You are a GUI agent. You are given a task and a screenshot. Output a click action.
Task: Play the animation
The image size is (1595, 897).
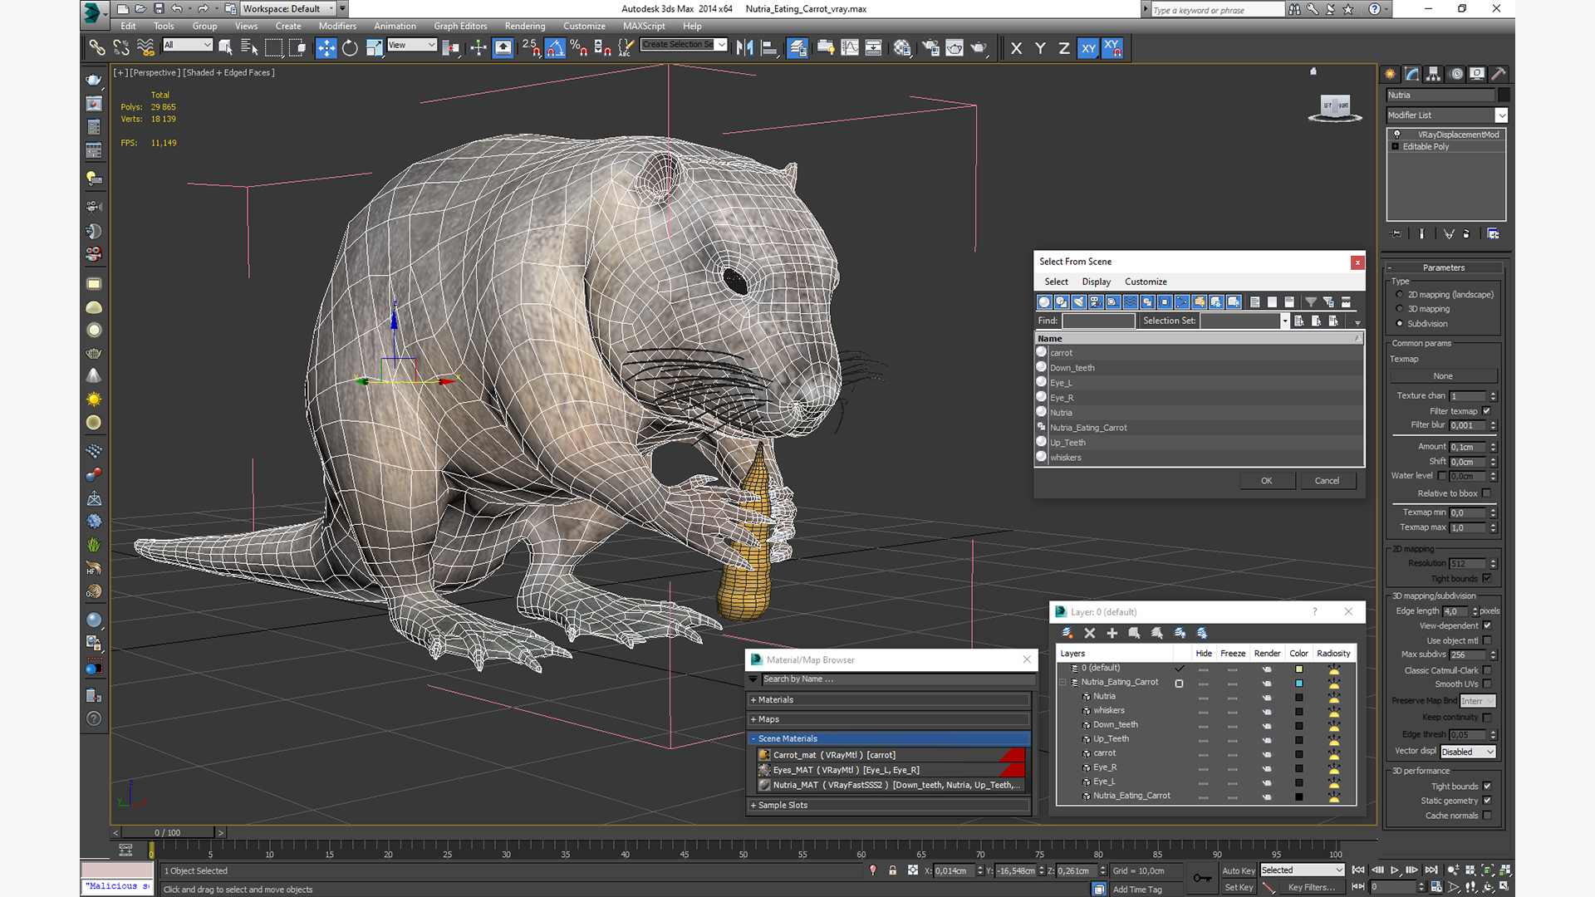[1395, 870]
